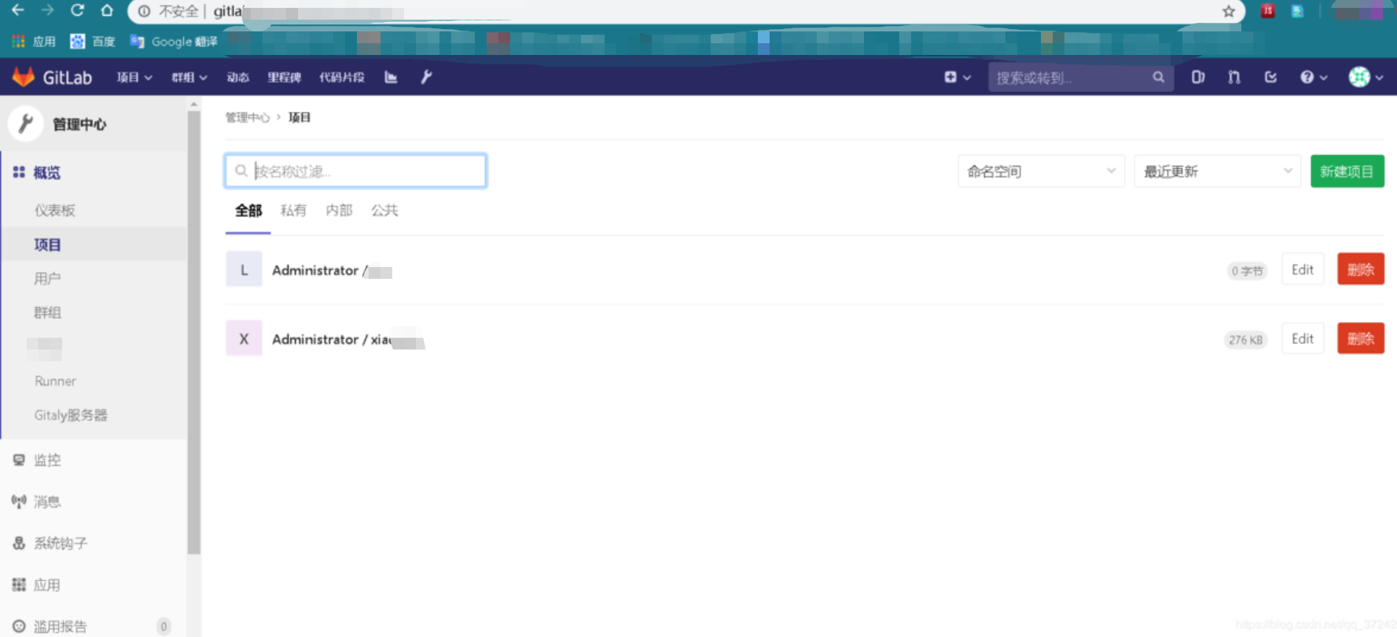Click the 新建项目 button

click(x=1347, y=171)
